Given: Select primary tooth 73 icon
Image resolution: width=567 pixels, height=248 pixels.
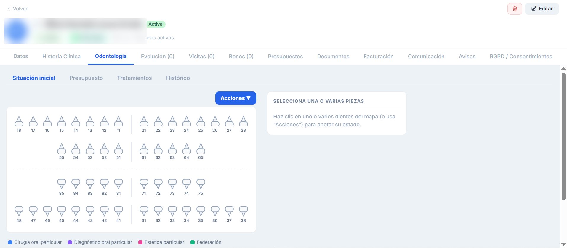Looking at the screenshot, I should pyautogui.click(x=172, y=184).
